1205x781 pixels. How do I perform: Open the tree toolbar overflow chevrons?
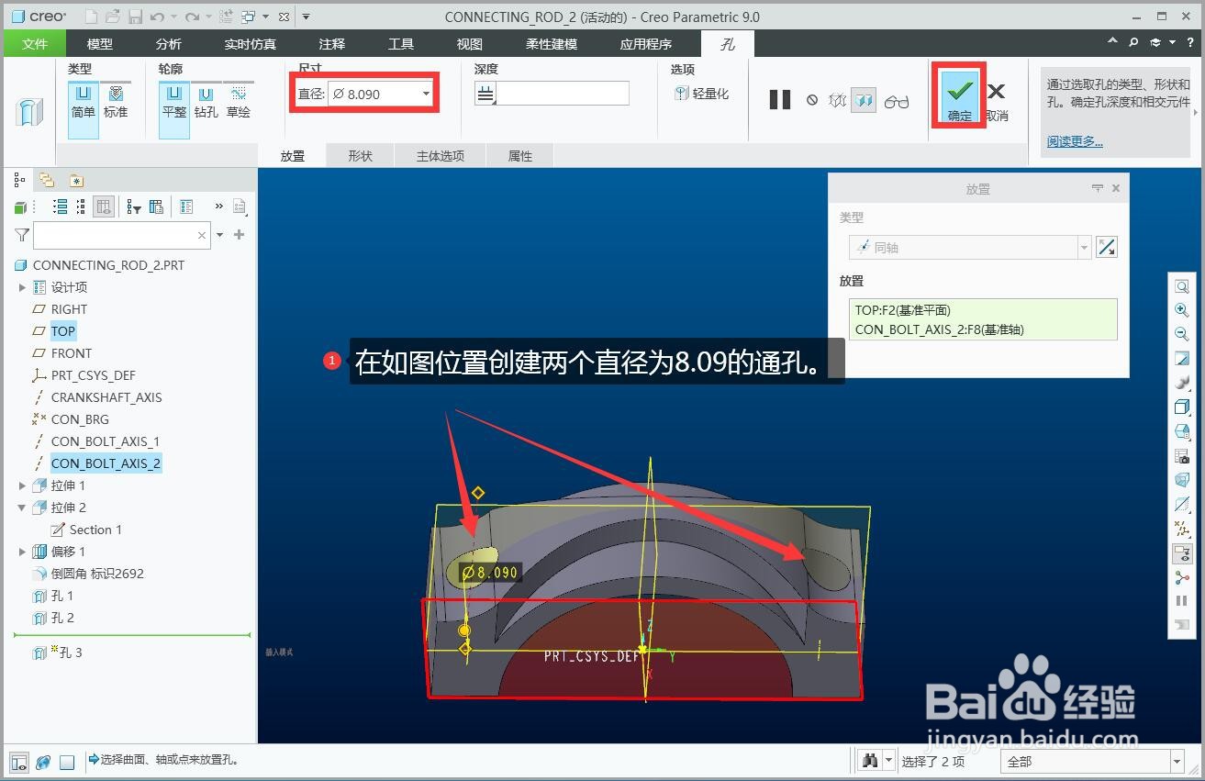pyautogui.click(x=218, y=206)
